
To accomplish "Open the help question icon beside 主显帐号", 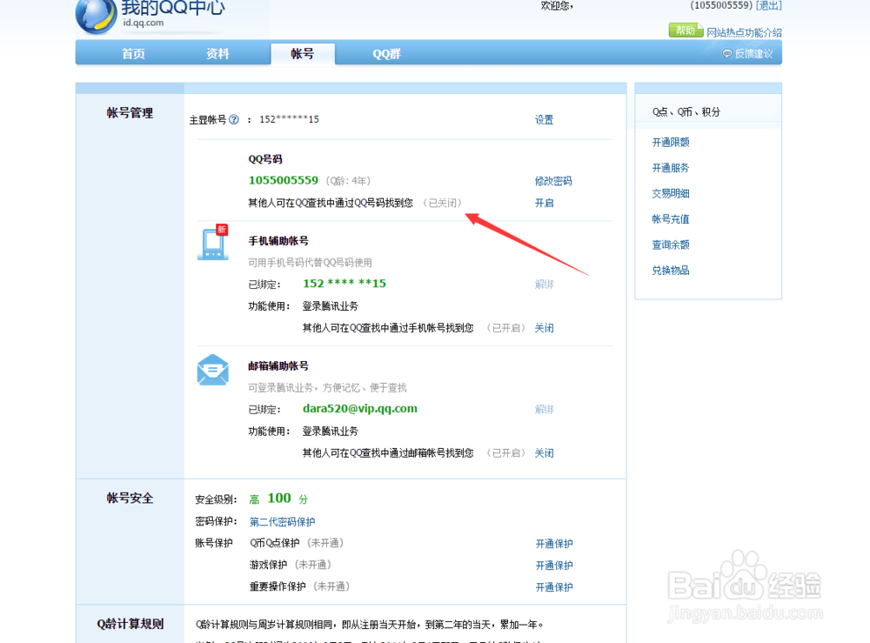I will 234,119.
